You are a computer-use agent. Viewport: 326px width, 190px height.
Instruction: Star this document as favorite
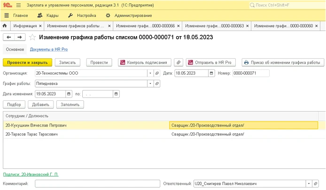click(x=32, y=37)
